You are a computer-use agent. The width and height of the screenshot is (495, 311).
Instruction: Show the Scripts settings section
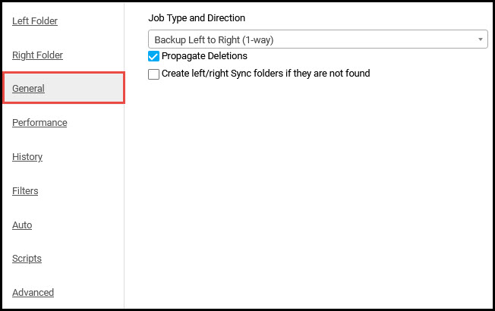[27, 259]
